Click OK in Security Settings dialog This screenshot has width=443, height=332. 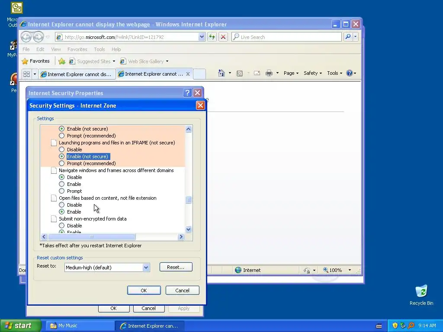point(144,290)
